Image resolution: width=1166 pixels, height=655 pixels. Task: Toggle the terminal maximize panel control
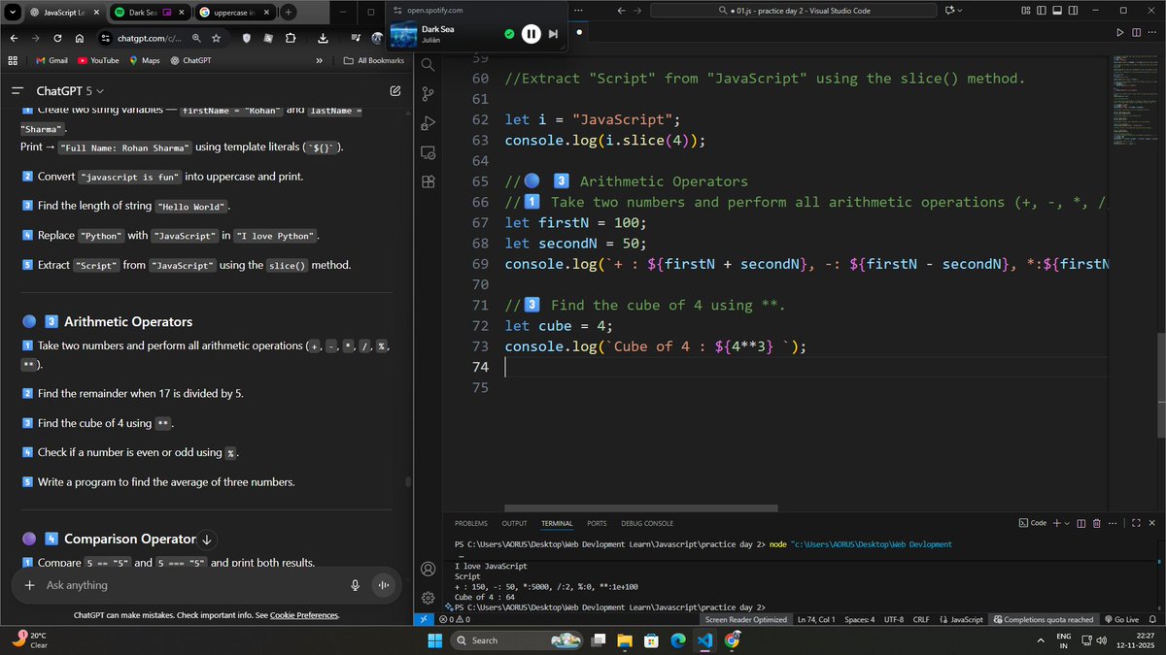point(1136,523)
